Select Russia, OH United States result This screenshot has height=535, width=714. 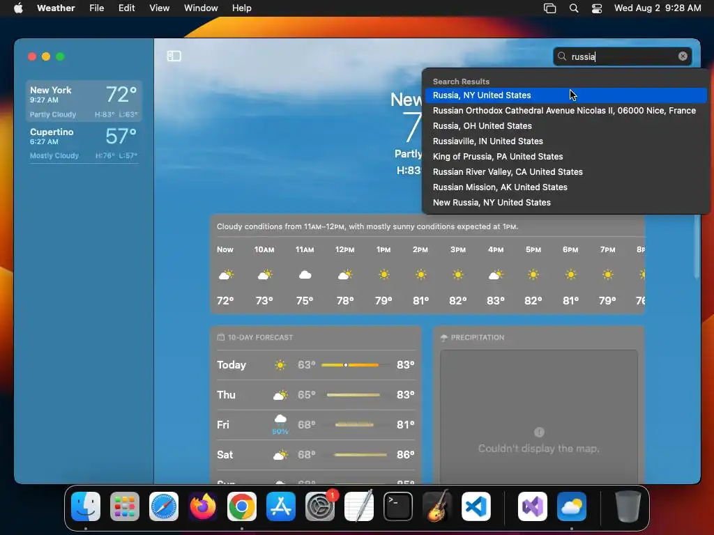click(x=566, y=126)
